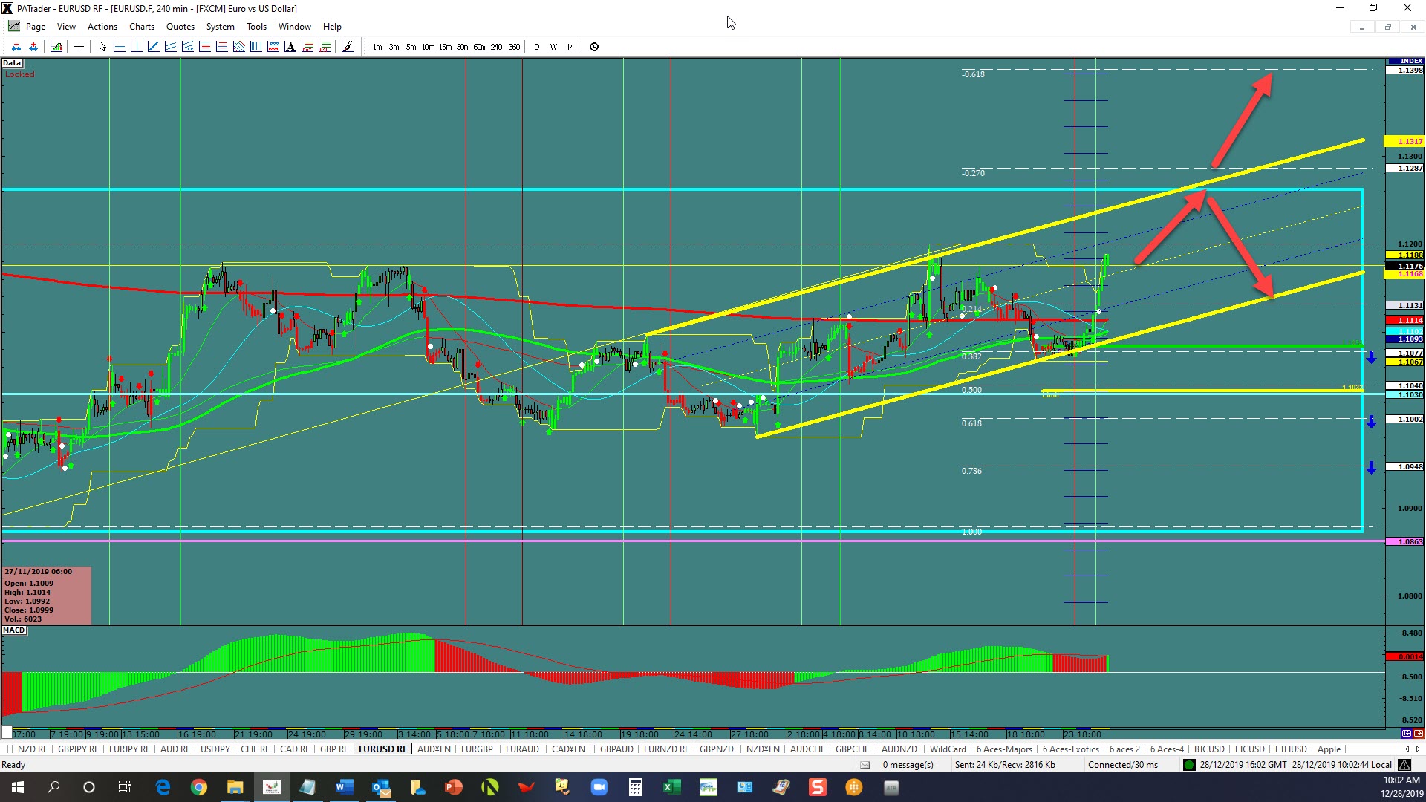Viewport: 1426px width, 802px height.
Task: Open Microsoft Word from taskbar
Action: (345, 787)
